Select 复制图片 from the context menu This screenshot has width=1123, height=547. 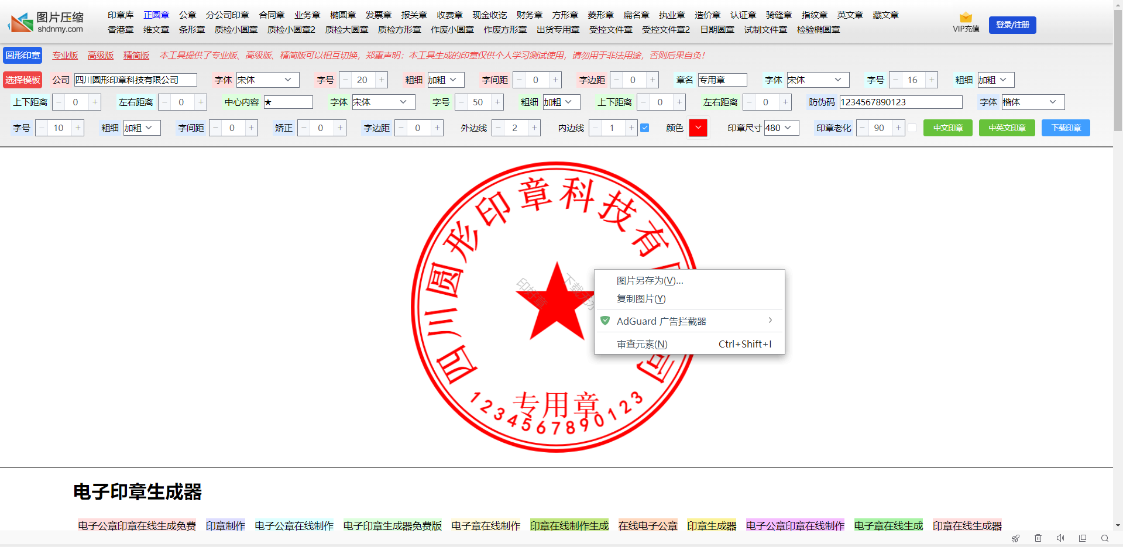click(x=640, y=298)
